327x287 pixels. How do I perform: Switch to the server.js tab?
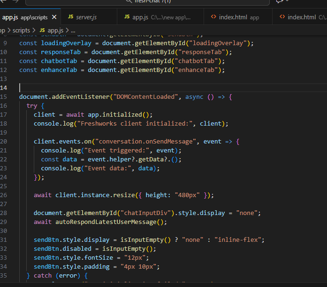(x=86, y=17)
